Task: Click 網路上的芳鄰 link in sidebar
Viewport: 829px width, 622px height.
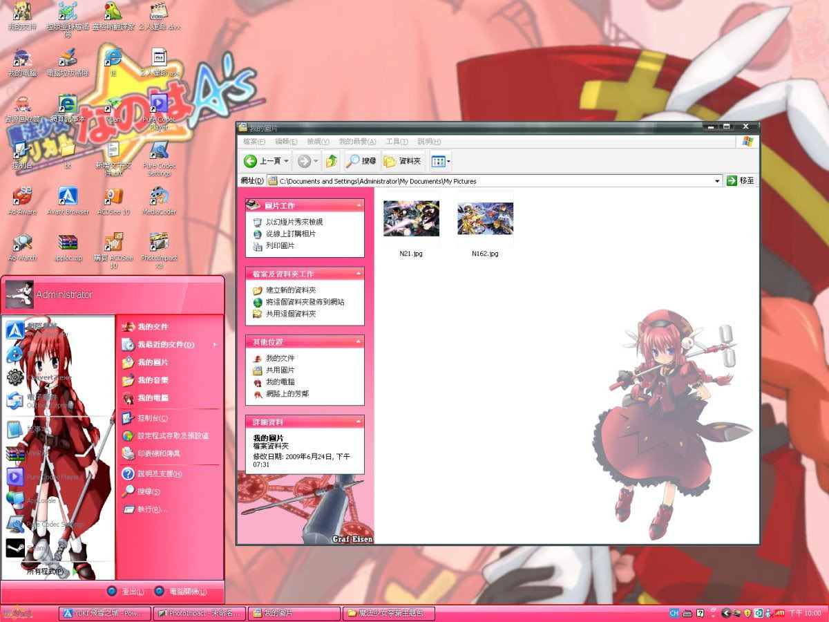Action: tap(287, 394)
